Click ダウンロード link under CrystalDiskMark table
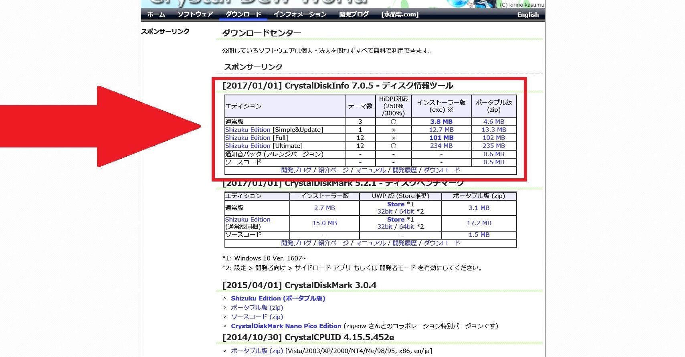Screen dimensions: 685x357 pos(442,243)
